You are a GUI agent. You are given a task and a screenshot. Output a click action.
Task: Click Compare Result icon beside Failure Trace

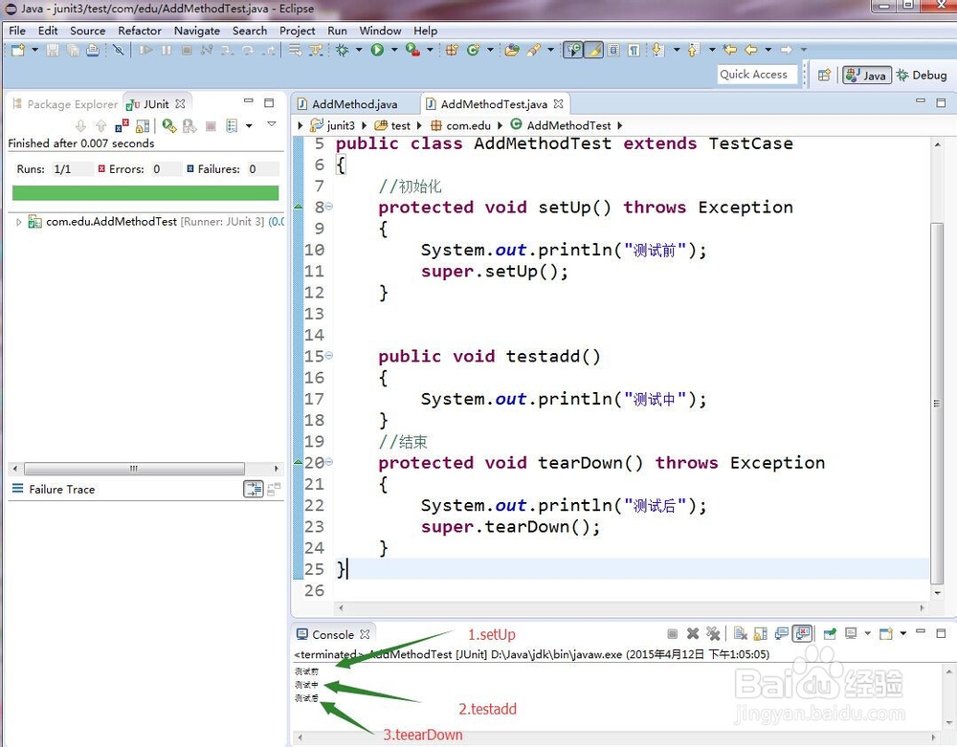tap(274, 489)
